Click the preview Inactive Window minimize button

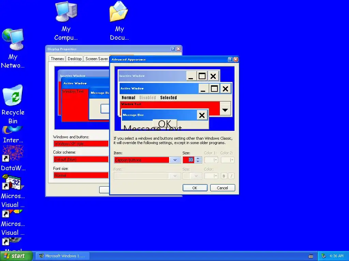(191, 76)
